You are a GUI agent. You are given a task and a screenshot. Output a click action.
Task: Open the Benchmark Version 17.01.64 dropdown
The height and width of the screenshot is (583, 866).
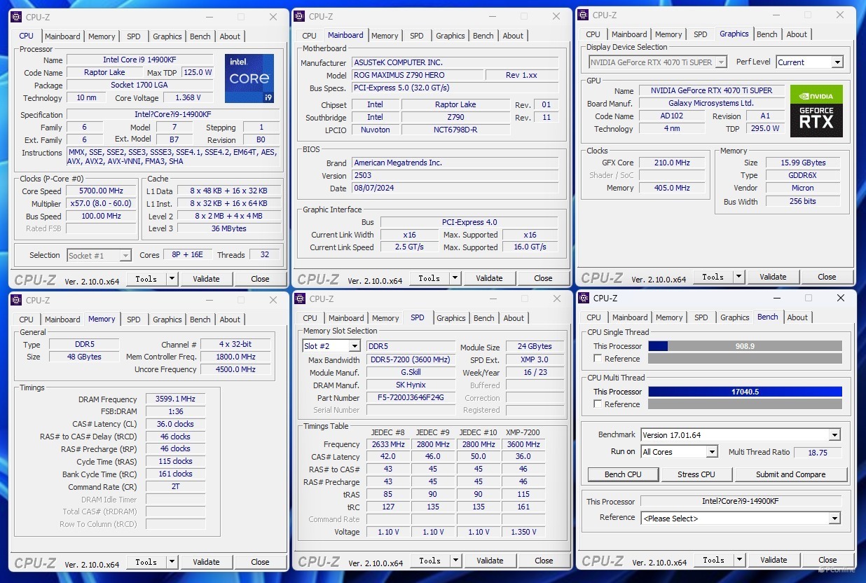[x=834, y=435]
